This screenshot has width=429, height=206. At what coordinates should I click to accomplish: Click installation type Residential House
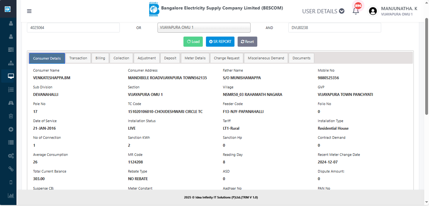[333, 128]
